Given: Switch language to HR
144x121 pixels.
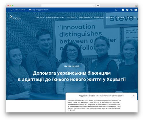Looking at the screenshot, I should (x=134, y=17).
